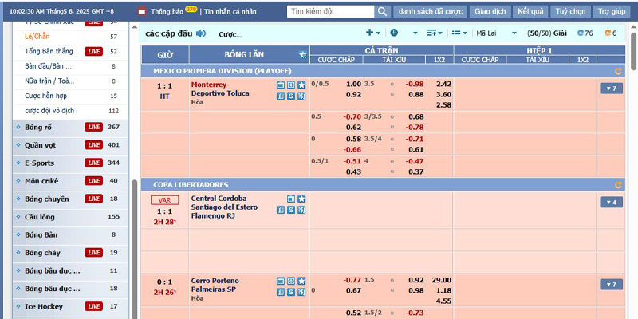Screen dimensions: 638x319
Task: Favorite the Cerro Porteno match star
Action: coord(301,281)
